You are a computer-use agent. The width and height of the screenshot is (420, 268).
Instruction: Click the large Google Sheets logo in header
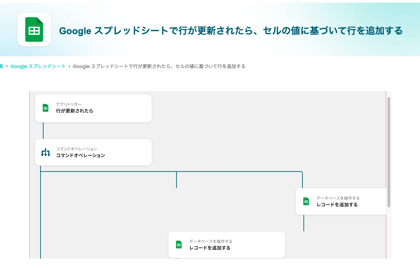[34, 29]
